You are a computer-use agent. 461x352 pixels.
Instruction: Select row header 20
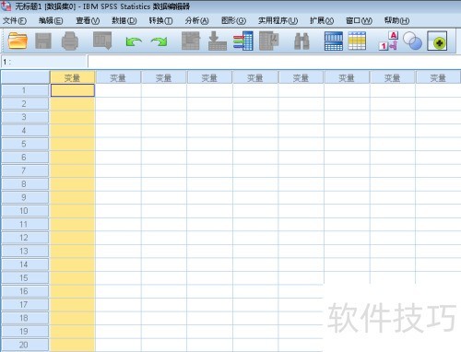pyautogui.click(x=25, y=345)
